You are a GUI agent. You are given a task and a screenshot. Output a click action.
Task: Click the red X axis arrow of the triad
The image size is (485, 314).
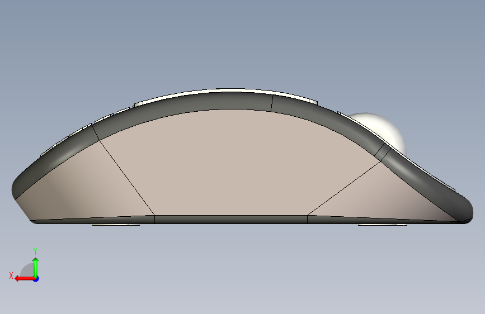(24, 279)
